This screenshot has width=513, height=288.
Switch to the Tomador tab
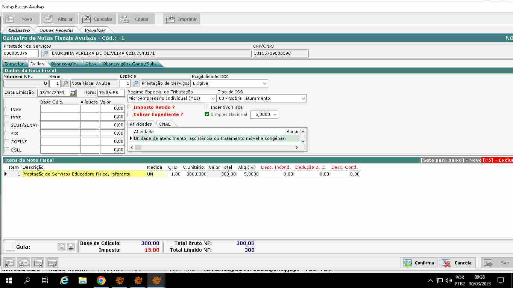tap(14, 64)
